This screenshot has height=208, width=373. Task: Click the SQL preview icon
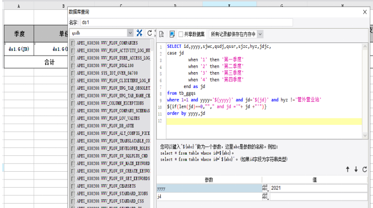(x=161, y=34)
